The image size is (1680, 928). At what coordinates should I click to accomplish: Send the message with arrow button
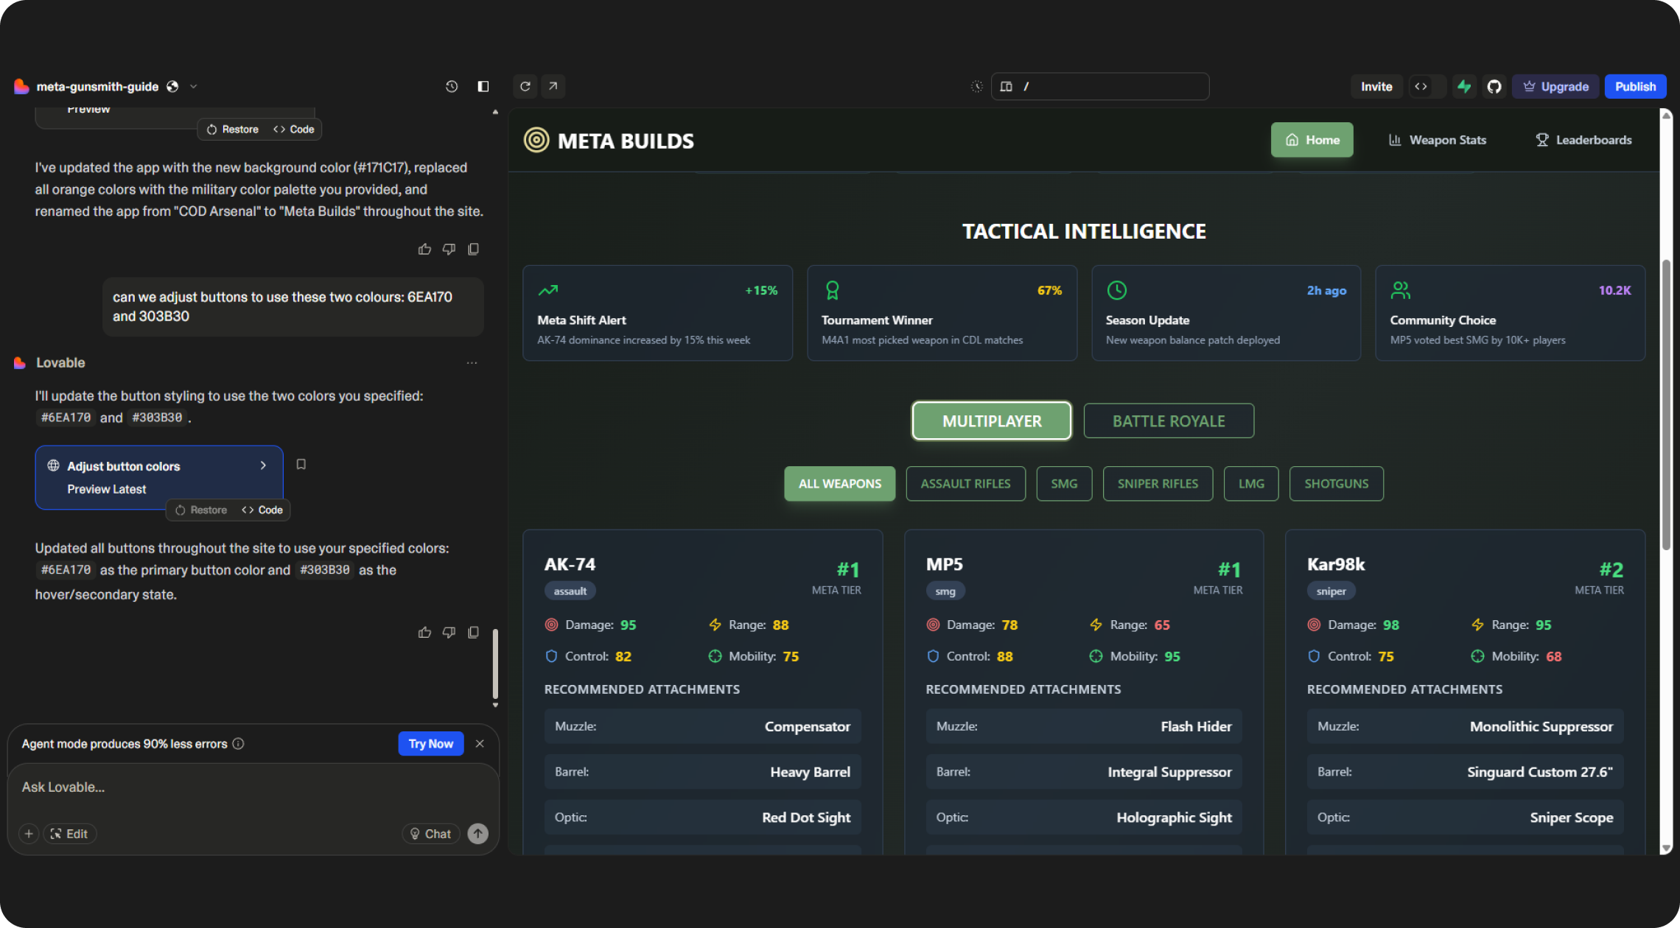[478, 833]
